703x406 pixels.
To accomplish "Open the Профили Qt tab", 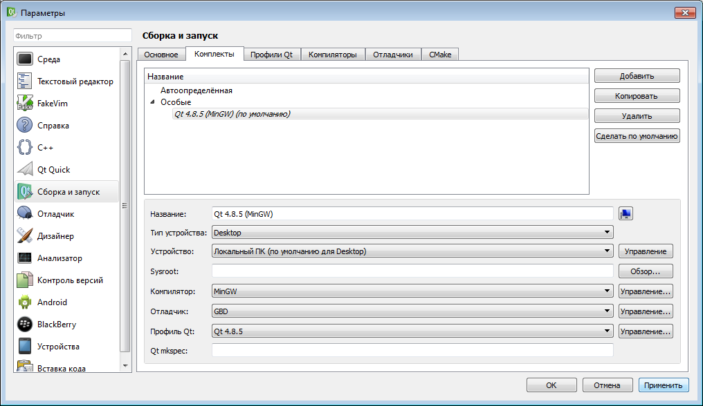I will pyautogui.click(x=271, y=55).
